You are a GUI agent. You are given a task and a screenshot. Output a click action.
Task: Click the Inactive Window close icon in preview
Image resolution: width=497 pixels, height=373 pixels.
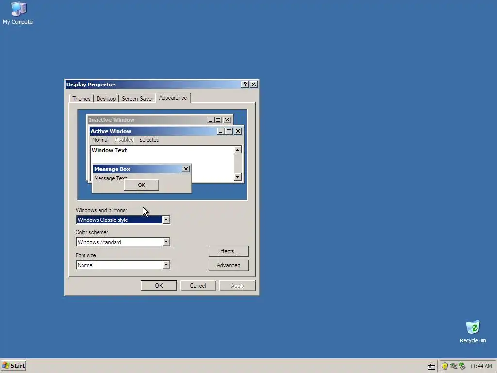[x=227, y=120]
